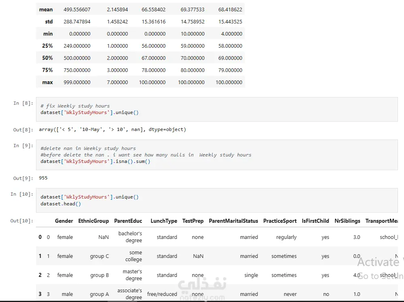Click the Gender column header
This screenshot has width=404, height=302.
[x=64, y=221]
